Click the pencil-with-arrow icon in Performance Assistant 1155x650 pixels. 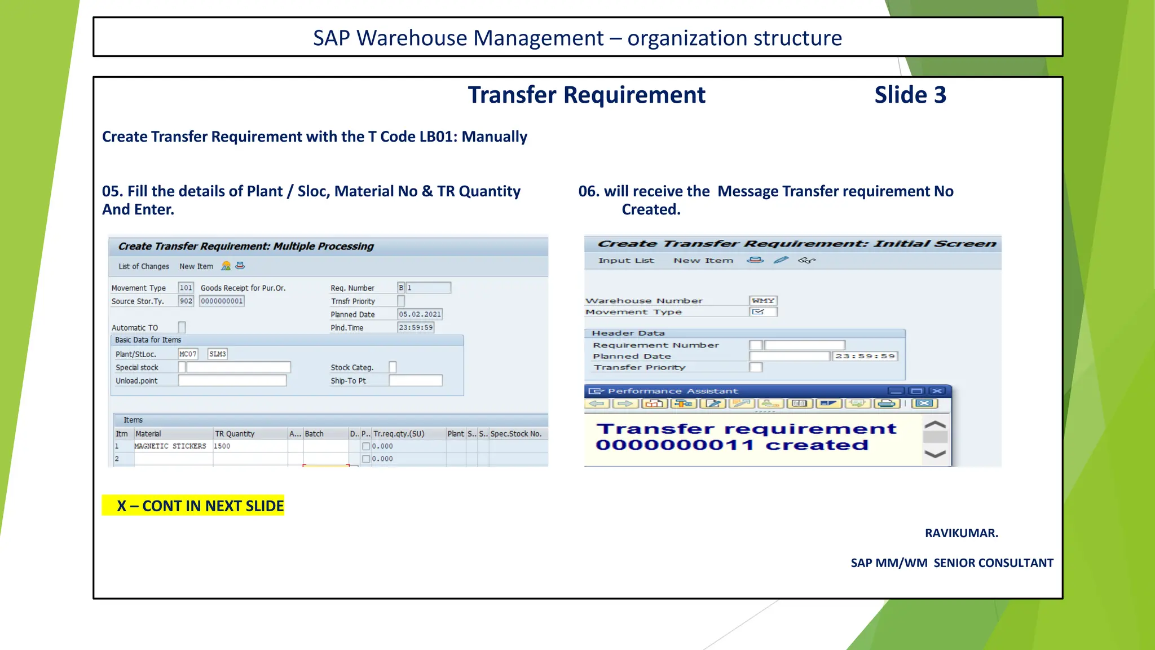pyautogui.click(x=742, y=403)
